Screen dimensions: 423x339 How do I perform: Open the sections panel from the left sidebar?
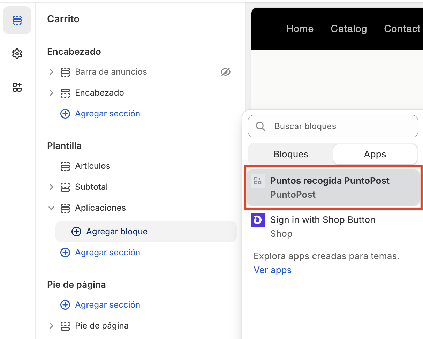[x=17, y=20]
